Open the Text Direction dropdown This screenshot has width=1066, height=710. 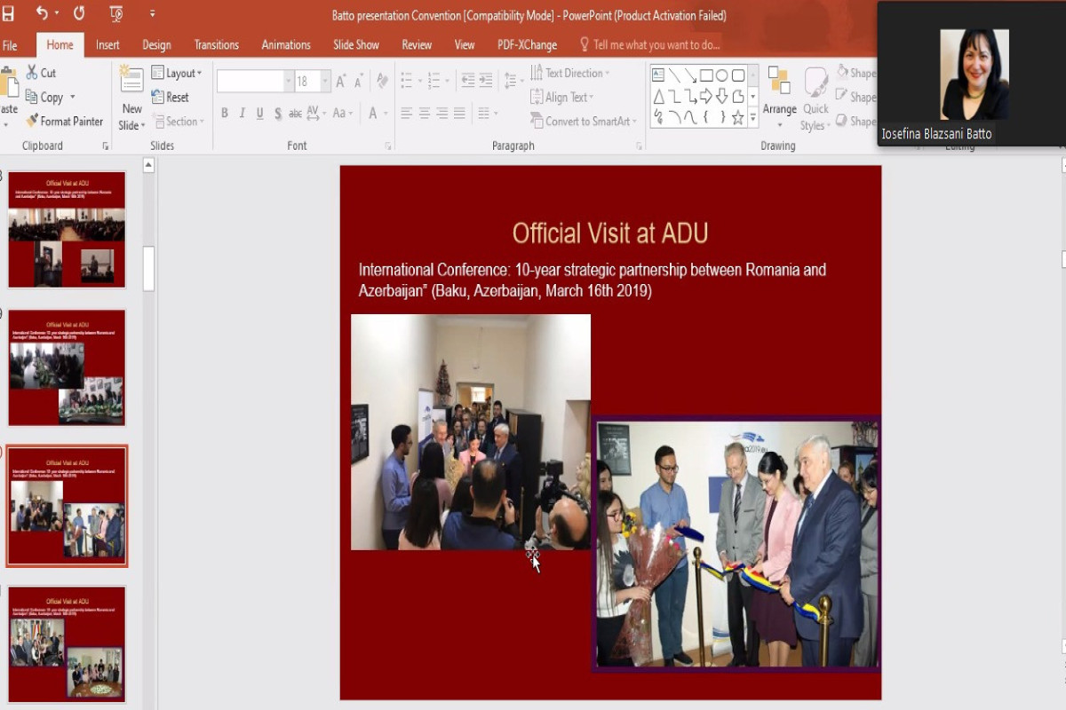click(570, 73)
